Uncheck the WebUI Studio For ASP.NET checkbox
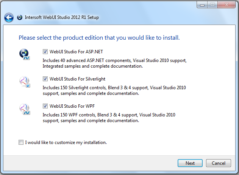Viewport: 239px width, 175px height. click(x=45, y=52)
